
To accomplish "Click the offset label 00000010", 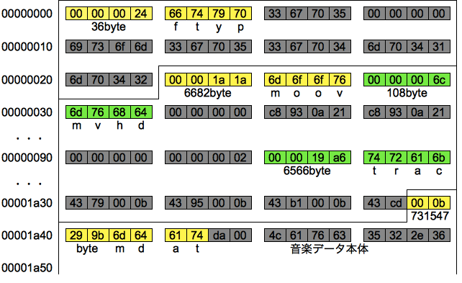I will pyautogui.click(x=27, y=47).
